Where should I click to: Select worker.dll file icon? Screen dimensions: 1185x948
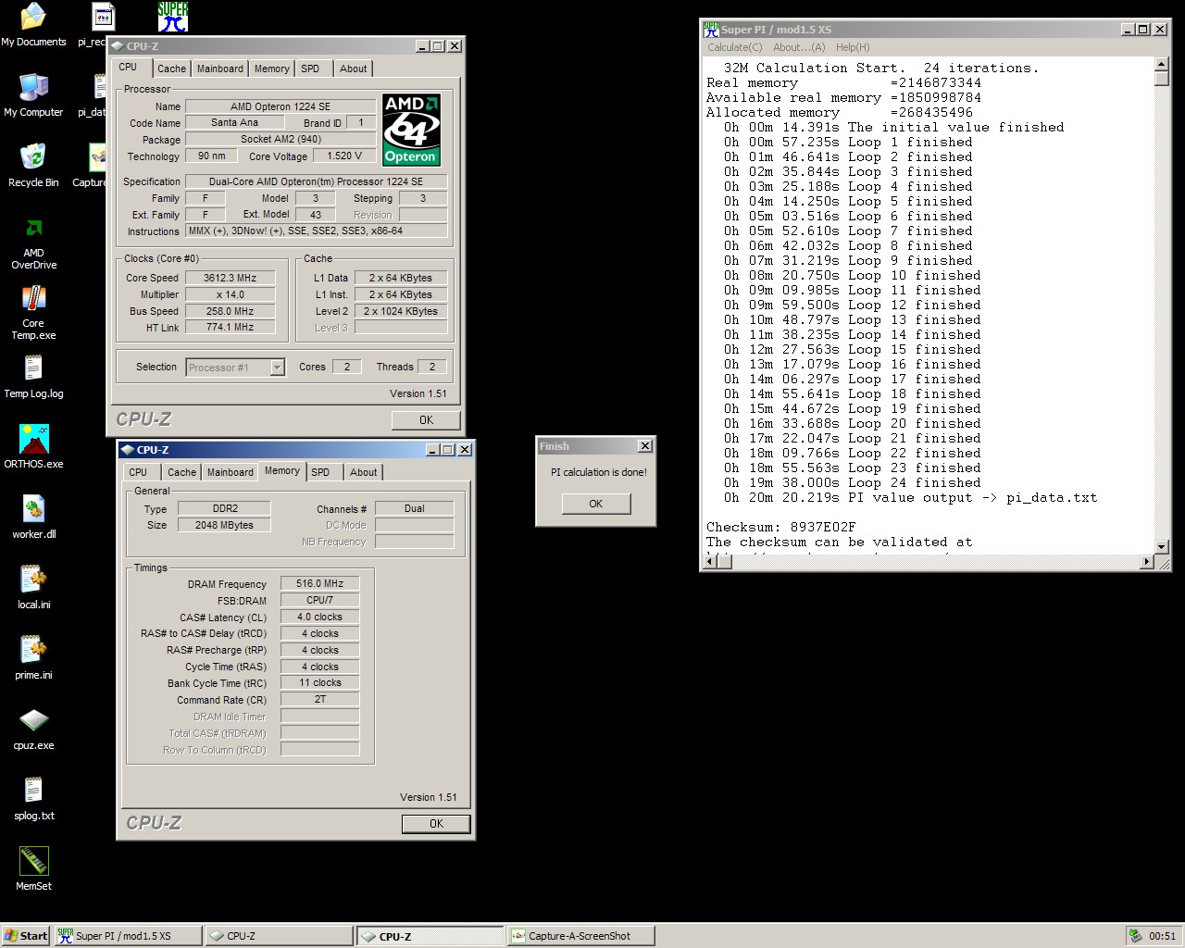[33, 517]
